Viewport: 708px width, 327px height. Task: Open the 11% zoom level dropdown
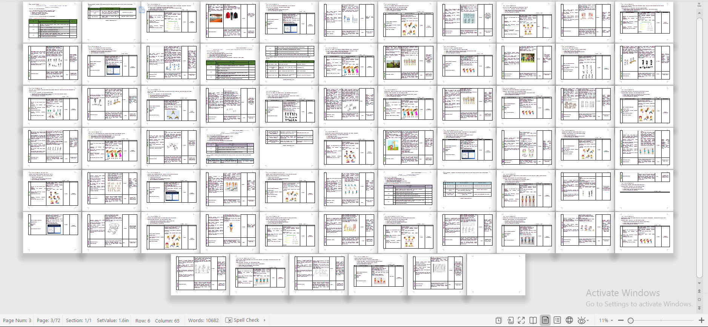click(606, 321)
